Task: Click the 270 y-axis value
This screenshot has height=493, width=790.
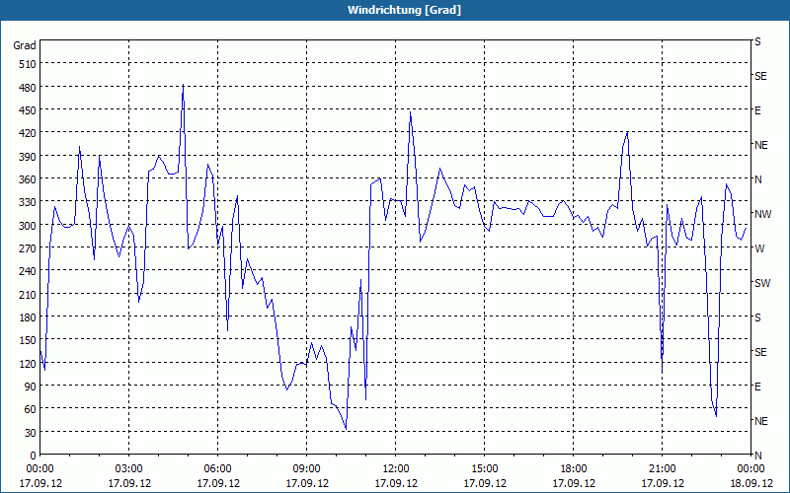Action: pyautogui.click(x=28, y=248)
